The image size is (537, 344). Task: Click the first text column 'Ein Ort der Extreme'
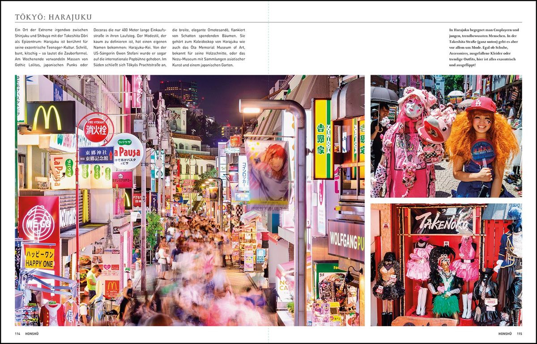coord(51,47)
